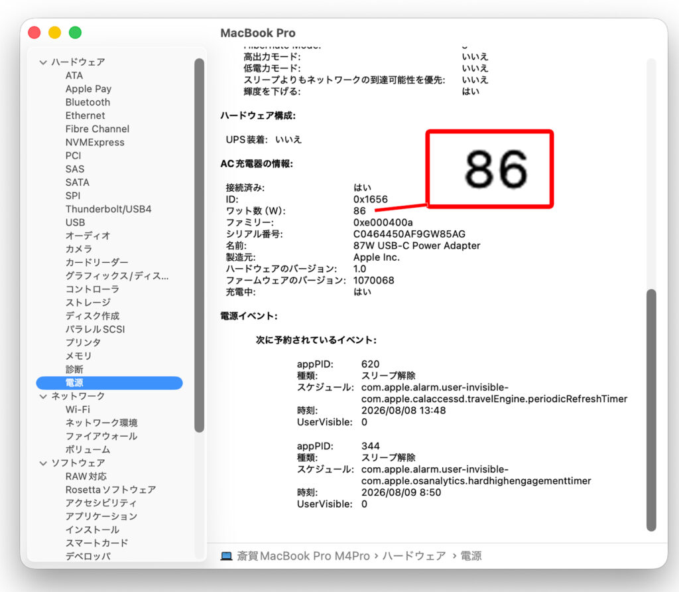Select Bluetooth in sidebar
The width and height of the screenshot is (679, 592).
click(88, 102)
